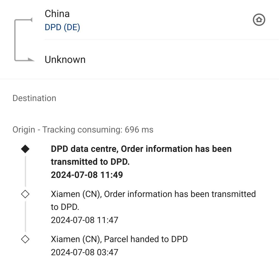The width and height of the screenshot is (279, 264).
Task: Select the hollow diamond marker for 11:47 event
Action: (25, 194)
